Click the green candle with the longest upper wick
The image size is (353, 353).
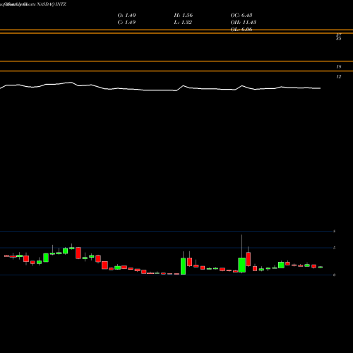pos(241,265)
